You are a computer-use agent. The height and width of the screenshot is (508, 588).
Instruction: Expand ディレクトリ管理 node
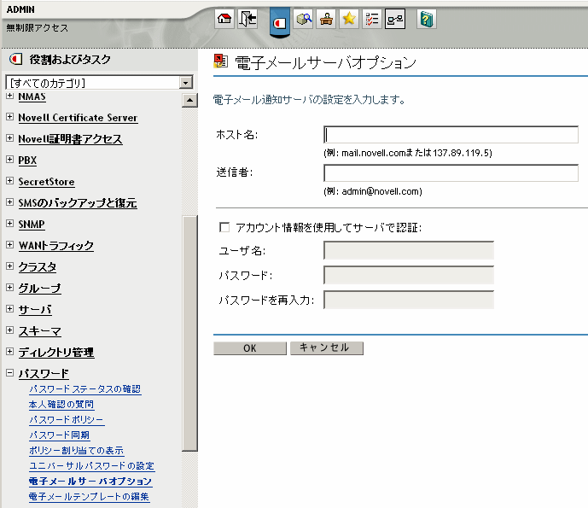pyautogui.click(x=10, y=352)
